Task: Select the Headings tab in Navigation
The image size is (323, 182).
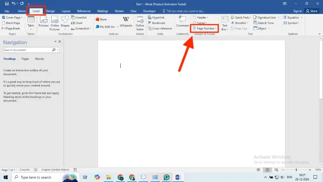Action: click(x=9, y=59)
